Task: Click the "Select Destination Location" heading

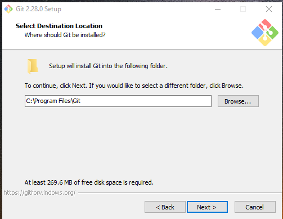Action: [x=59, y=26]
